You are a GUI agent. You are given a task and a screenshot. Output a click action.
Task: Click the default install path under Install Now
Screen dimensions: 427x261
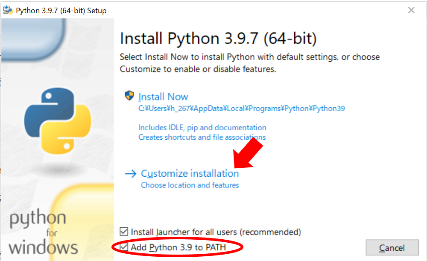point(241,109)
